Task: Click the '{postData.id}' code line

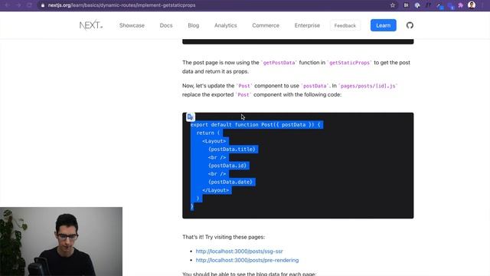Action: [227, 166]
